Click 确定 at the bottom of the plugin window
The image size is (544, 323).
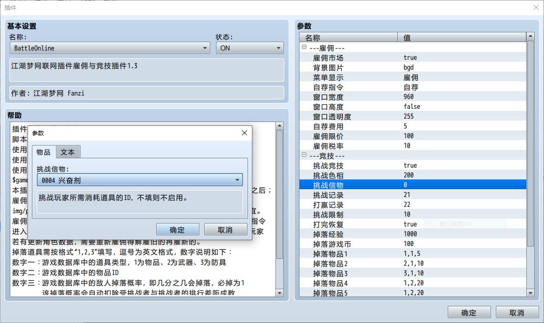click(469, 313)
